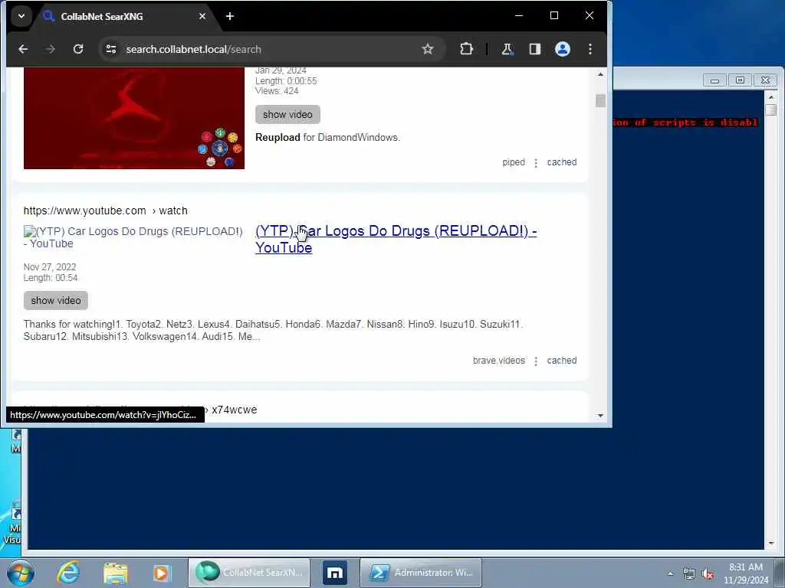Image resolution: width=785 pixels, height=588 pixels.
Task: Click the Views: 424 text
Action: click(277, 91)
